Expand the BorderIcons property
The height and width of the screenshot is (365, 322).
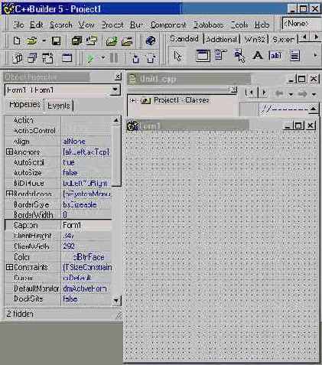(x=9, y=194)
